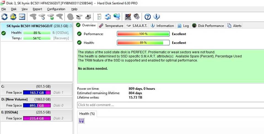This screenshot has width=264, height=134.
Task: Click the Temp. 54 °C bar
Action: tap(37, 38)
